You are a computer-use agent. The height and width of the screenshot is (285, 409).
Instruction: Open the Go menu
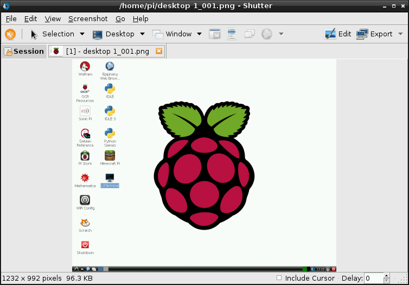[x=120, y=18]
